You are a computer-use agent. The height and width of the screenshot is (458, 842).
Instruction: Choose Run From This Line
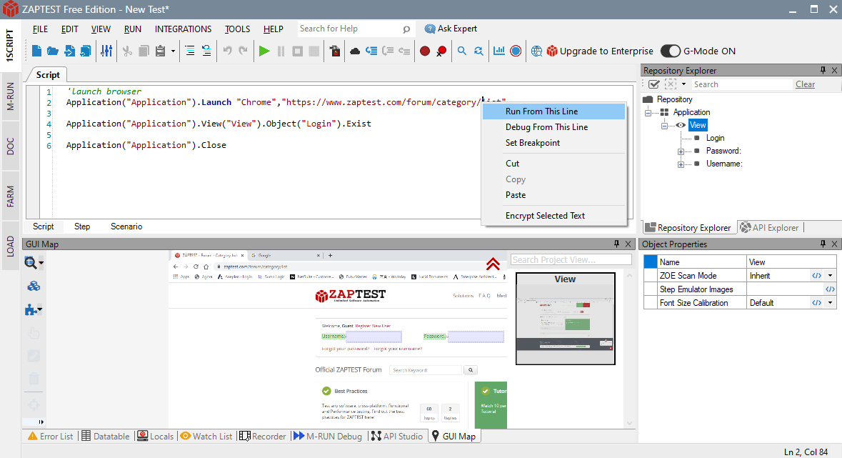pyautogui.click(x=553, y=111)
